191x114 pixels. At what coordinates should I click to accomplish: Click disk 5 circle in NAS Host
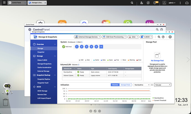coord(96,47)
